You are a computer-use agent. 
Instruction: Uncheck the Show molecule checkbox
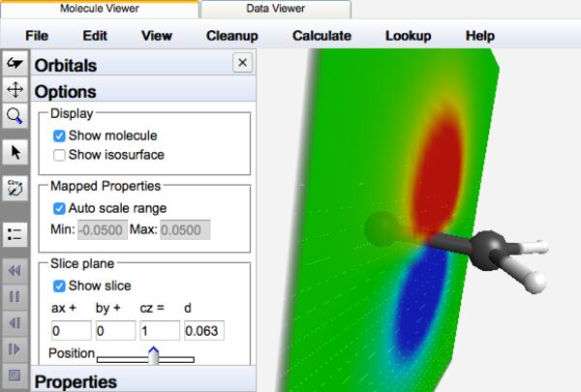click(x=59, y=136)
